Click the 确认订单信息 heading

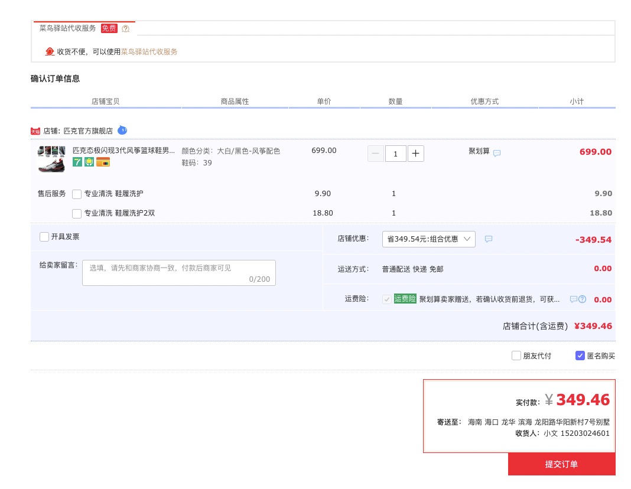coord(55,79)
